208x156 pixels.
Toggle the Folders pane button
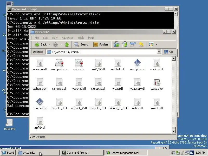[x=101, y=44]
